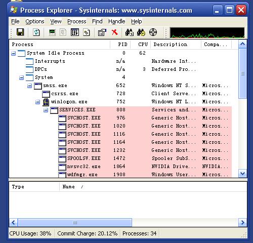Collapse the winlogon.exe tree node
Image resolution: width=253 pixels, height=243 pixels.
click(x=37, y=102)
